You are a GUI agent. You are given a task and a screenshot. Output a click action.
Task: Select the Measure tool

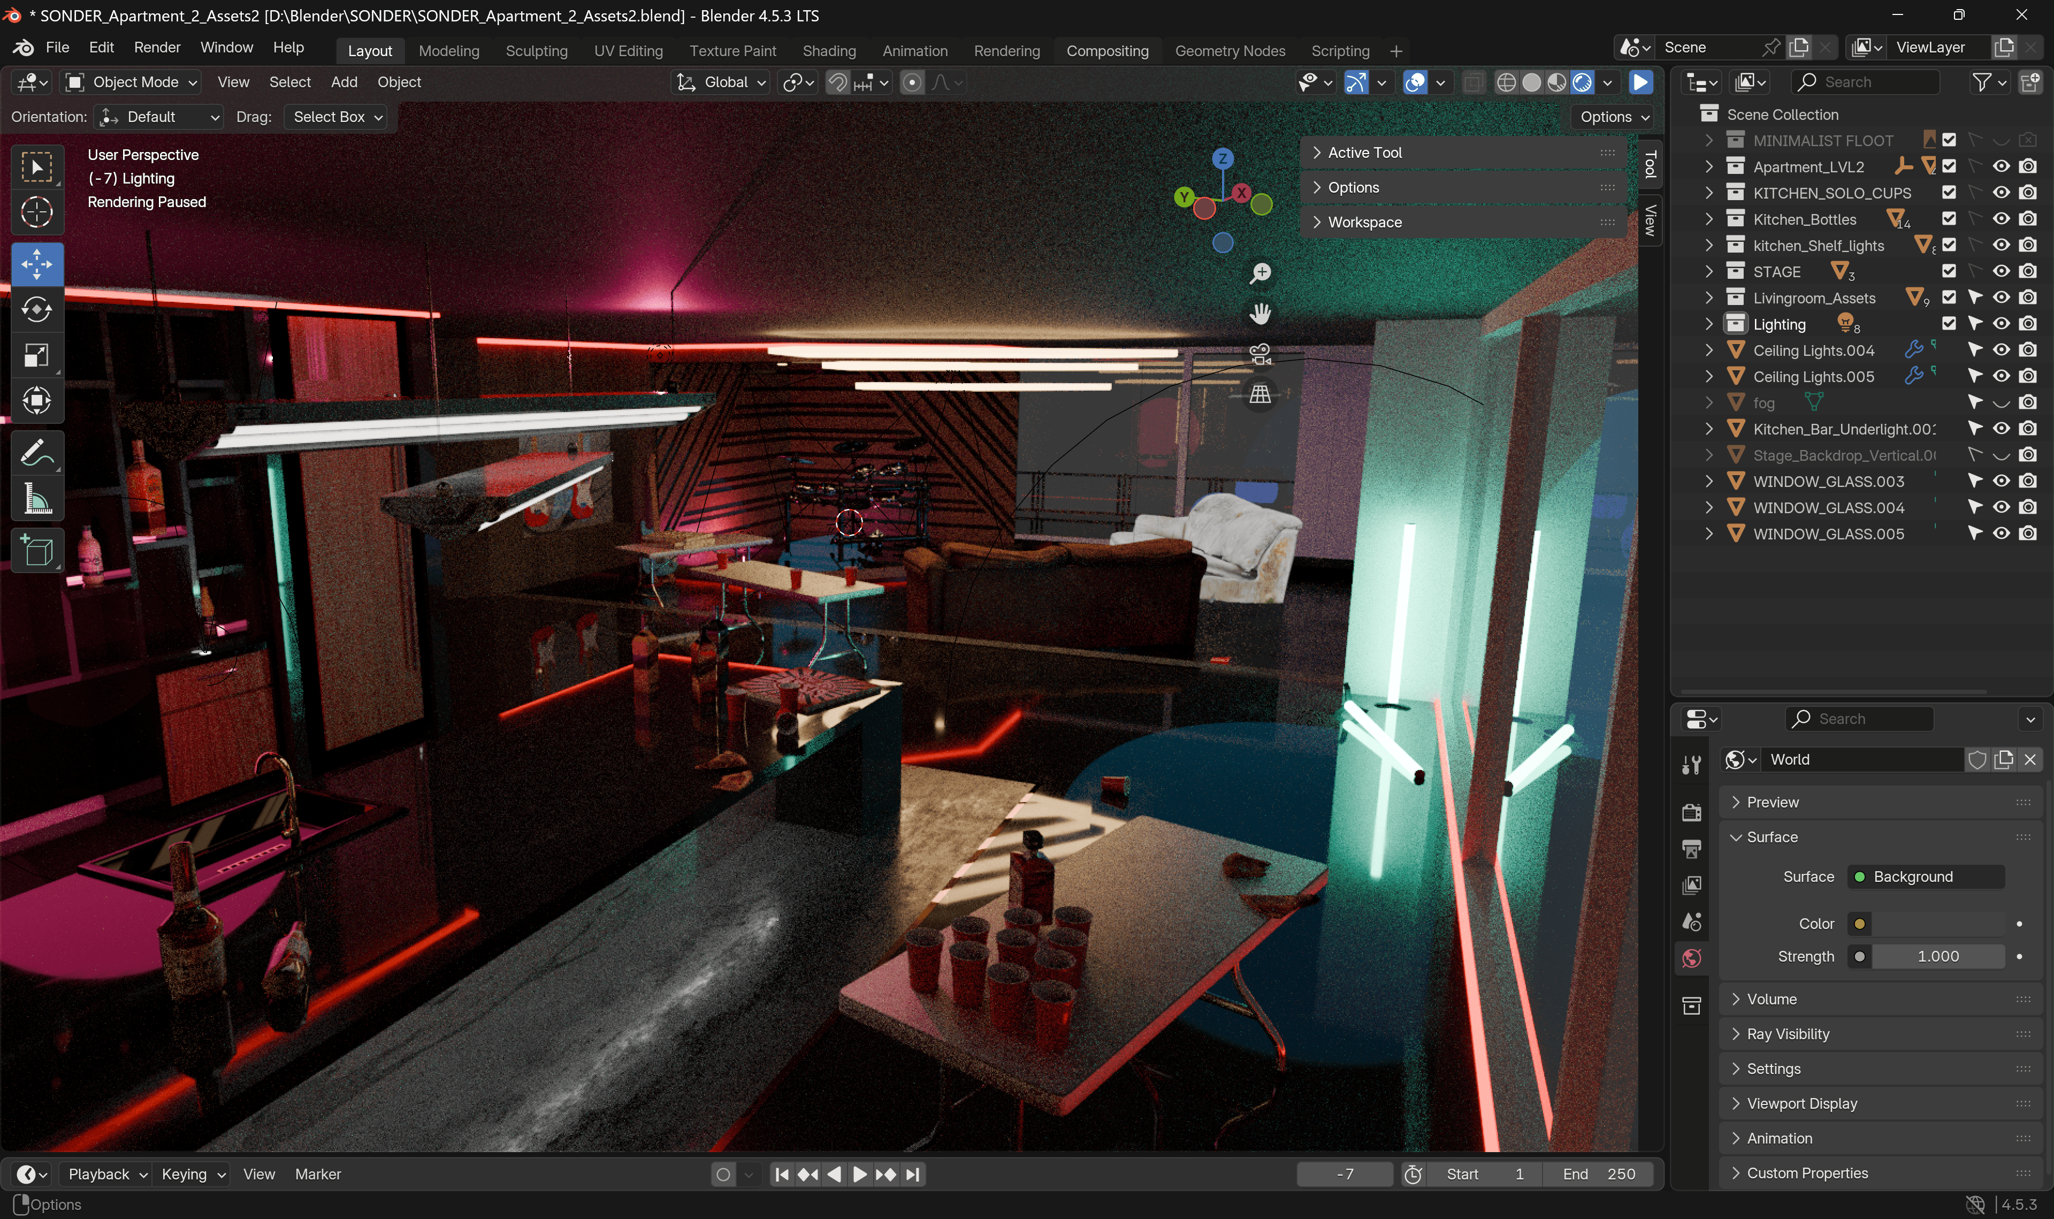point(36,499)
